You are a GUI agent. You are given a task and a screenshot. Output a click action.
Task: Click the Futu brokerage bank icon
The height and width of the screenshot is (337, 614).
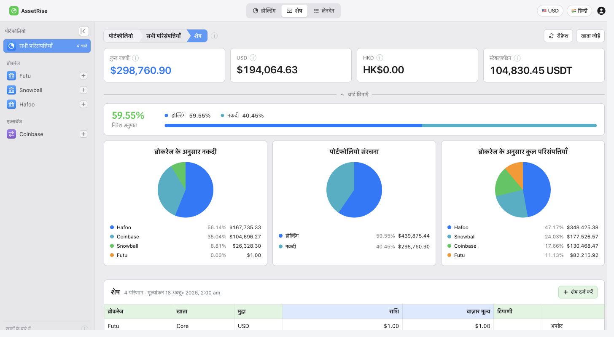click(11, 76)
